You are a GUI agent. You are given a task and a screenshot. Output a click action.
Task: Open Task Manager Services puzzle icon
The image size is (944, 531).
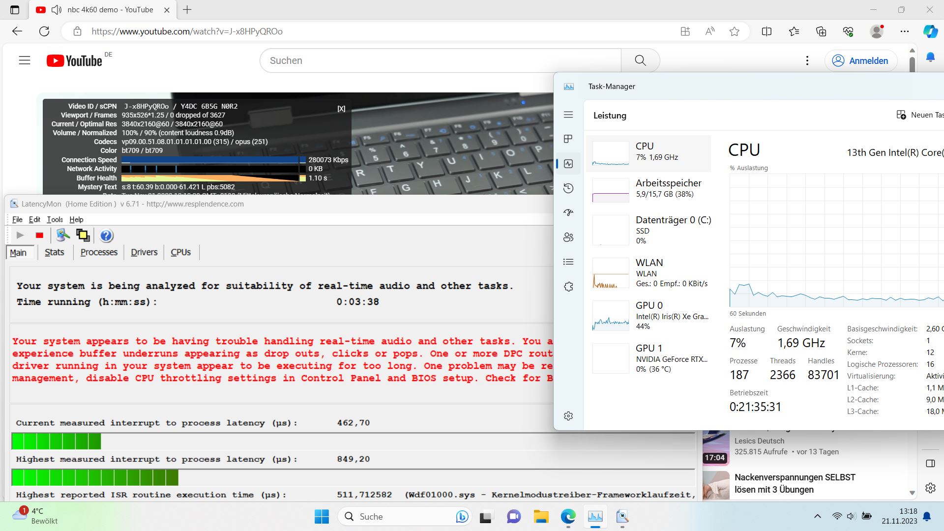point(568,287)
